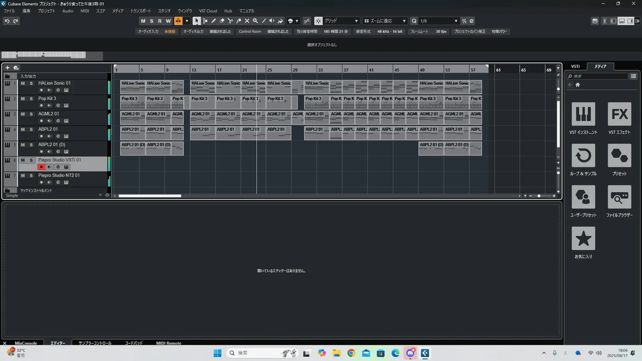Switch to the MixConsole tab
This screenshot has width=642, height=361.
26,343
